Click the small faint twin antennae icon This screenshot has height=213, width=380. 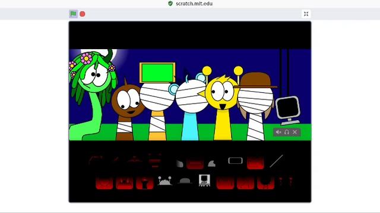[286, 182]
